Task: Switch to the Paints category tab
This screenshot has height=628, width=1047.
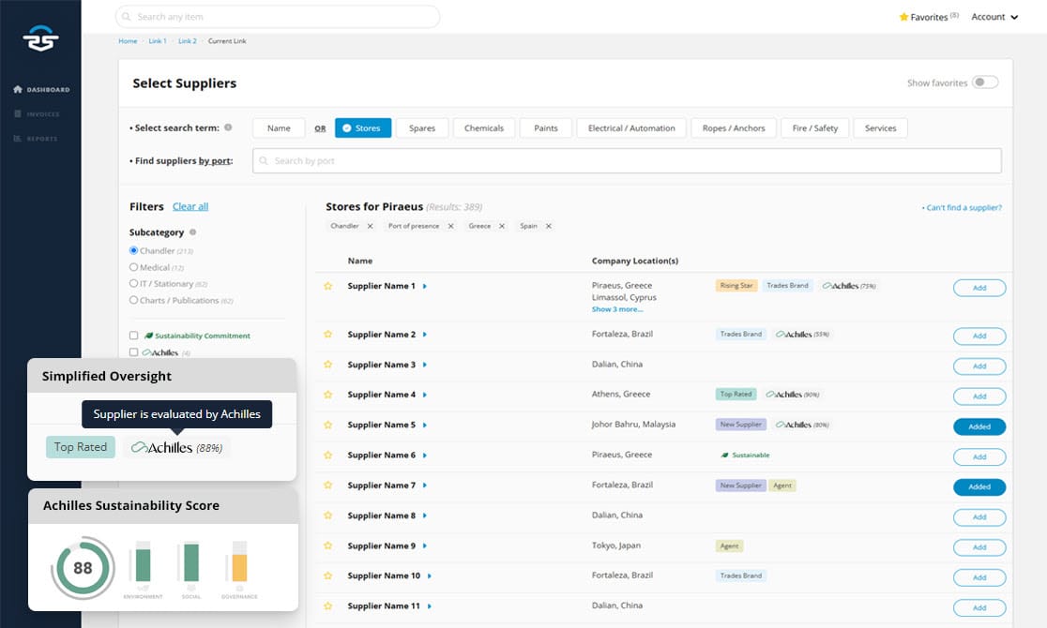Action: [545, 128]
